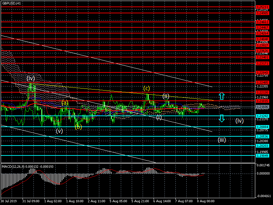273x205 pixels.
Task: Click the cyan 1.20884 support price tag
Action: click(x=263, y=127)
